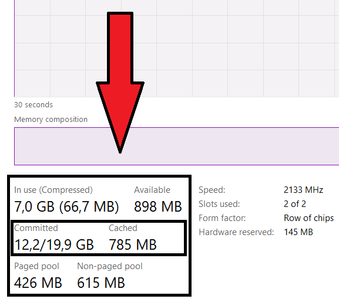Screen dimensions: 339x299
Task: Select the 7,0 GB (66,7 MB) value
Action: (66, 207)
